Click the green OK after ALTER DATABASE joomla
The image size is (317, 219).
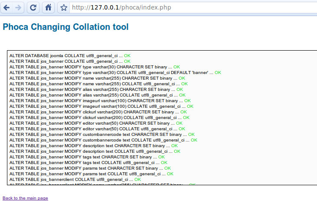coord(127,56)
